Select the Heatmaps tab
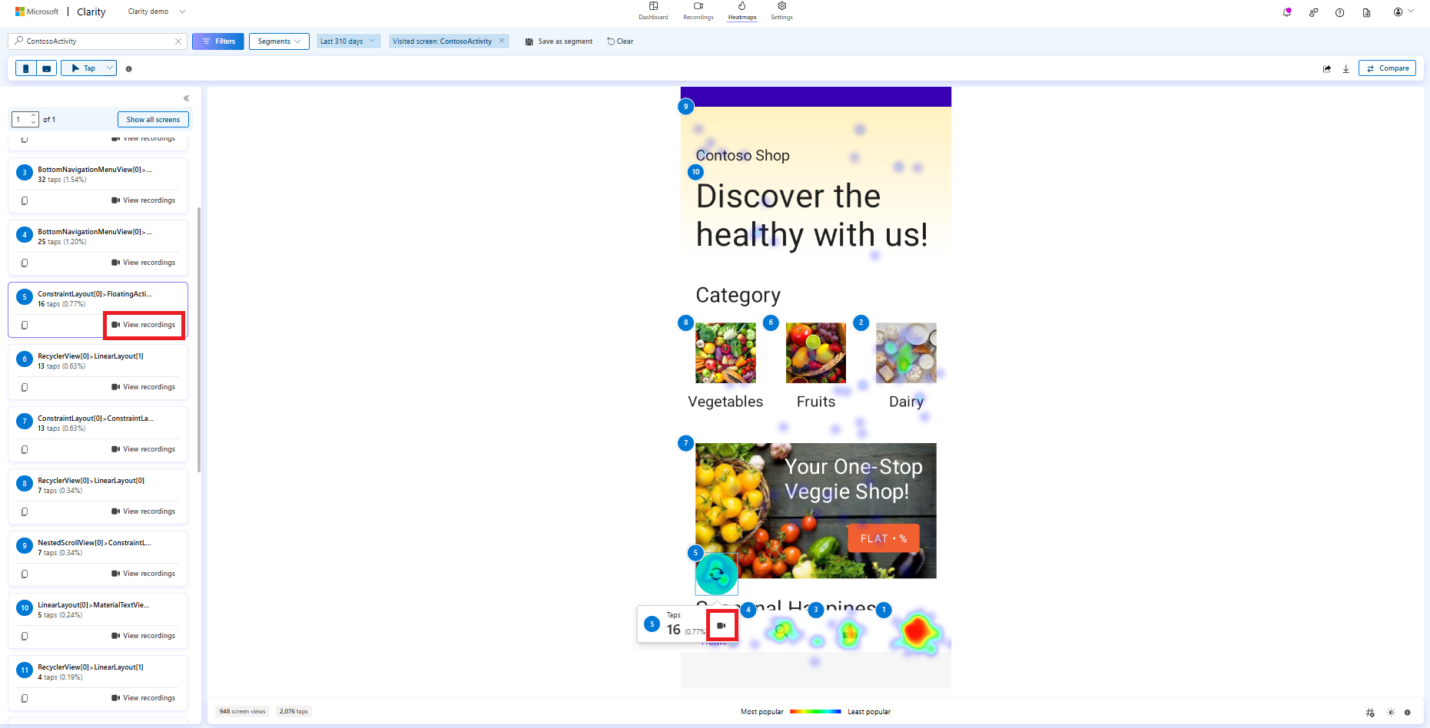 pyautogui.click(x=742, y=11)
